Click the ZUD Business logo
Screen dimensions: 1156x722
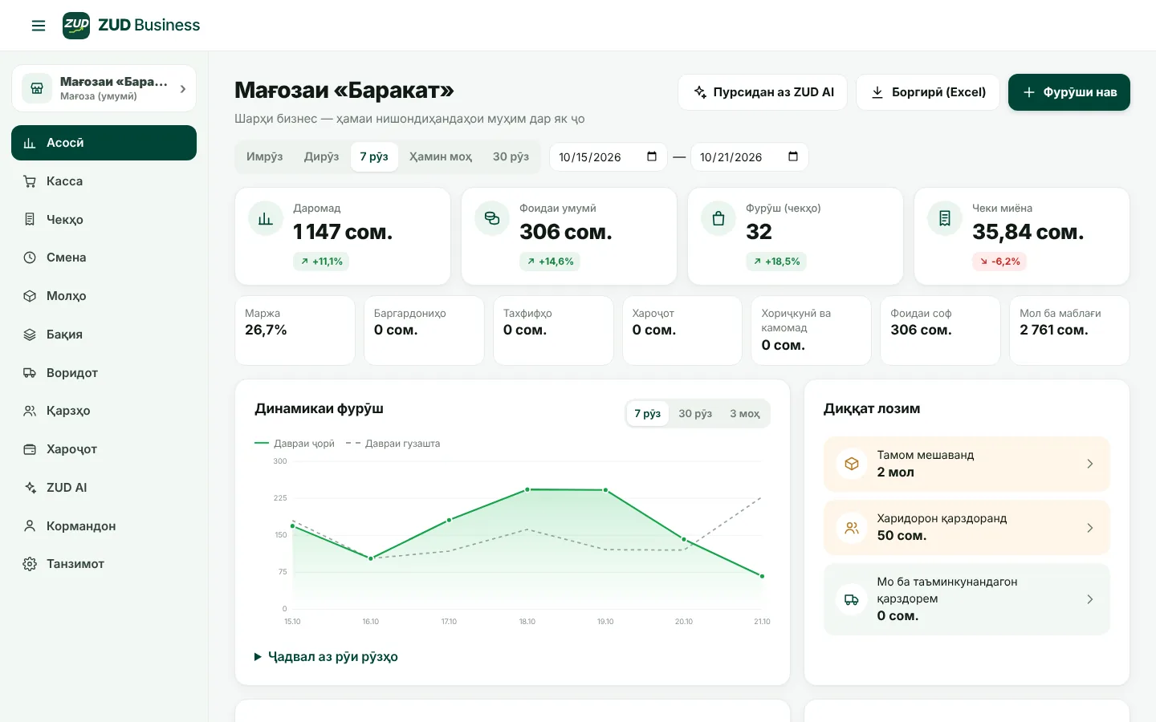(132, 25)
